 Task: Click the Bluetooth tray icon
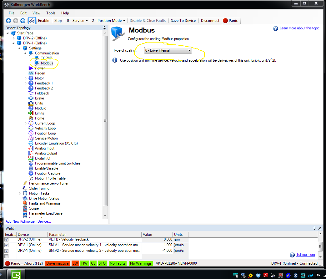pos(295,276)
